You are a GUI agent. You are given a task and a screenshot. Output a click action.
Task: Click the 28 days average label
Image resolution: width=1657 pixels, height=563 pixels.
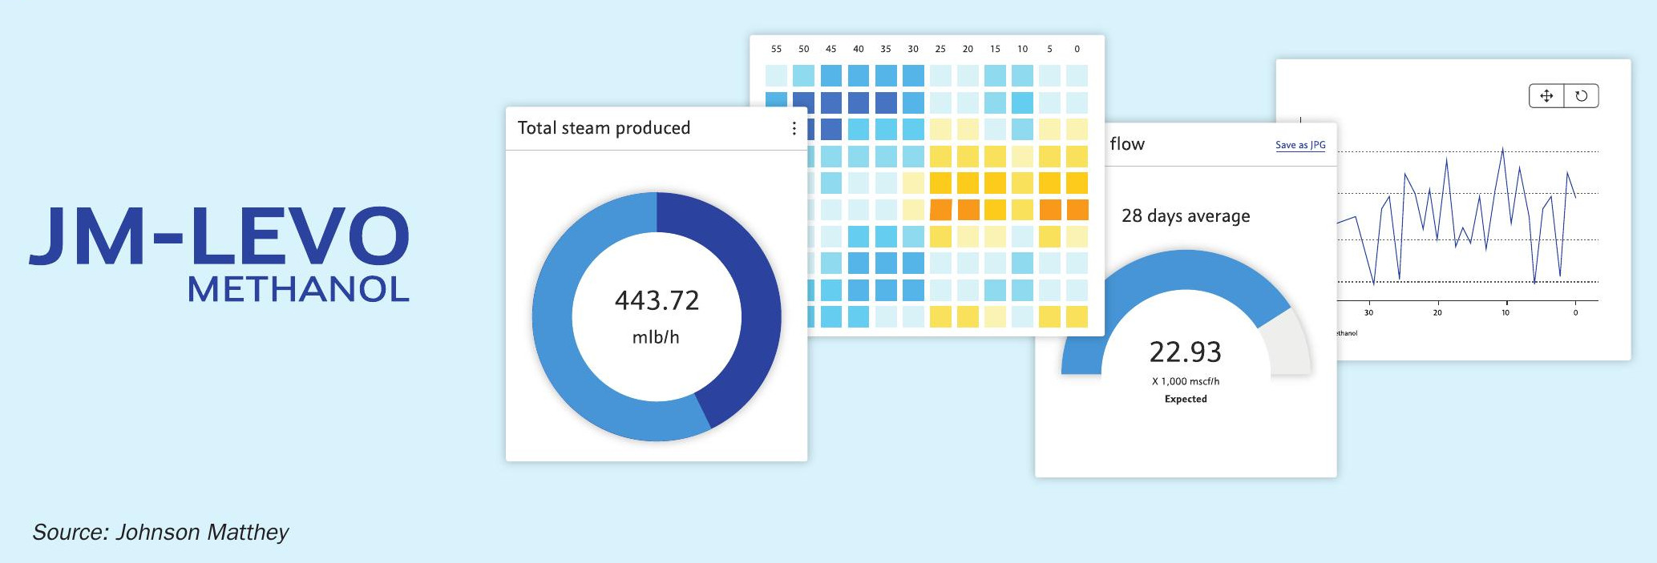pos(1186,216)
